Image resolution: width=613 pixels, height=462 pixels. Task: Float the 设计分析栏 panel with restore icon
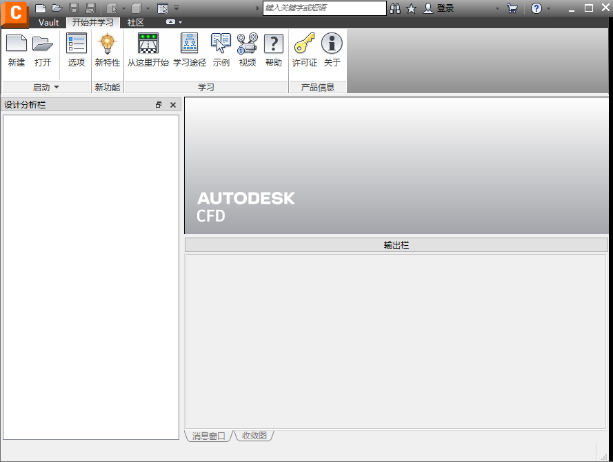coord(159,104)
